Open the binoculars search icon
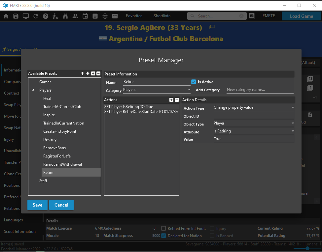The height and width of the screenshot is (252, 322). pyautogui.click(x=65, y=16)
